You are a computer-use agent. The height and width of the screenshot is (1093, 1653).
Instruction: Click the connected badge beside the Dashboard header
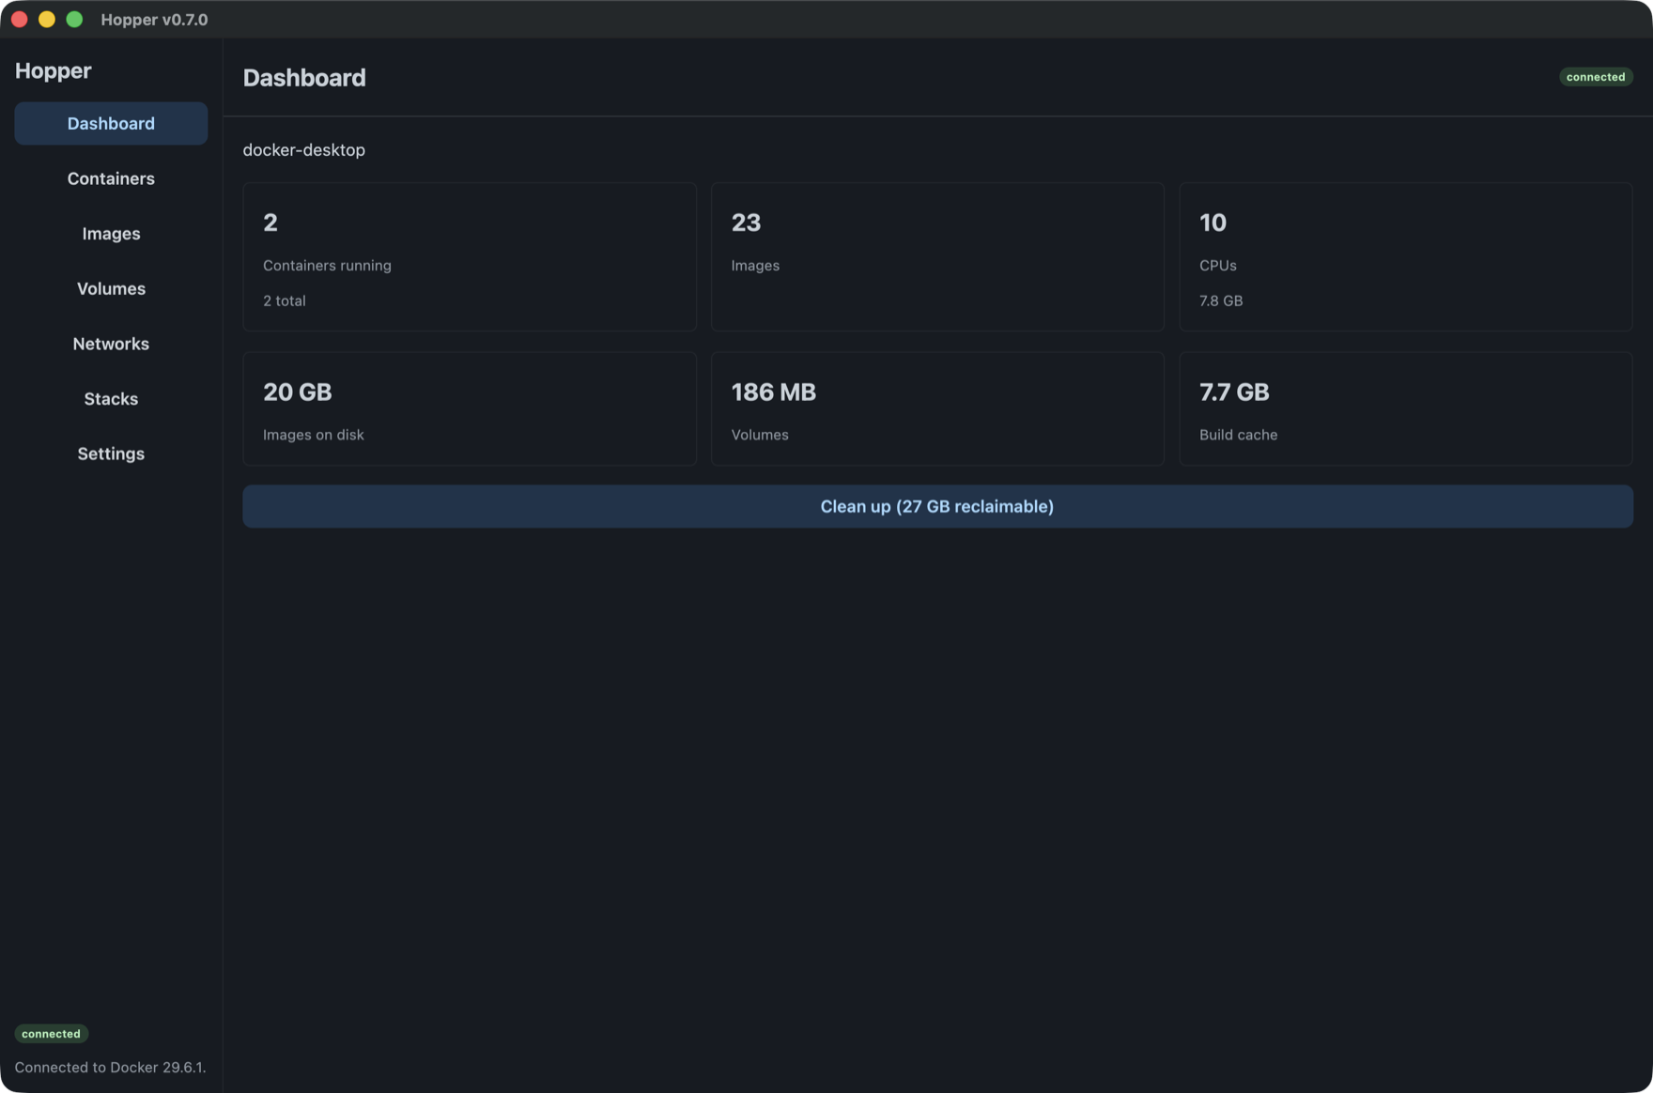click(x=1596, y=77)
